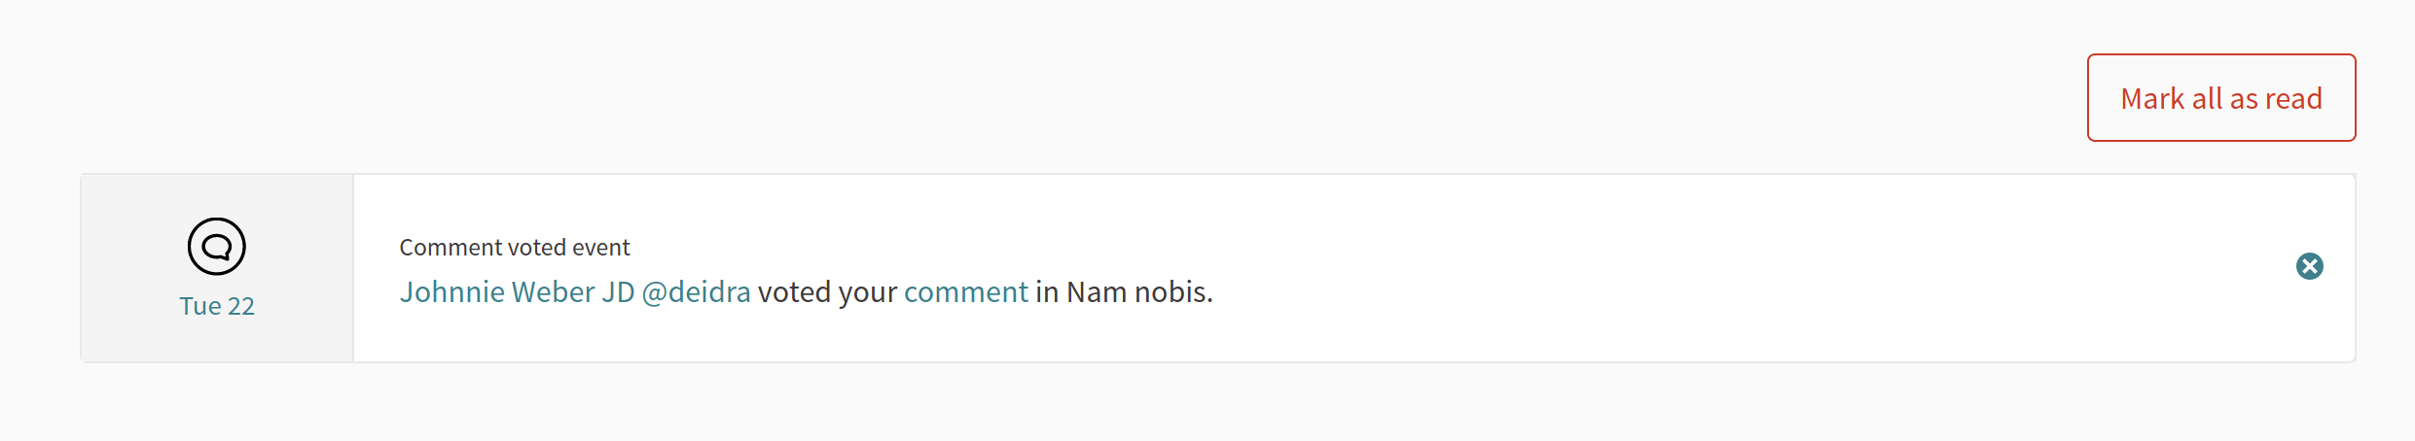Click the "voted your" text in notification
The height and width of the screenshot is (441, 2415).
pyautogui.click(x=827, y=292)
